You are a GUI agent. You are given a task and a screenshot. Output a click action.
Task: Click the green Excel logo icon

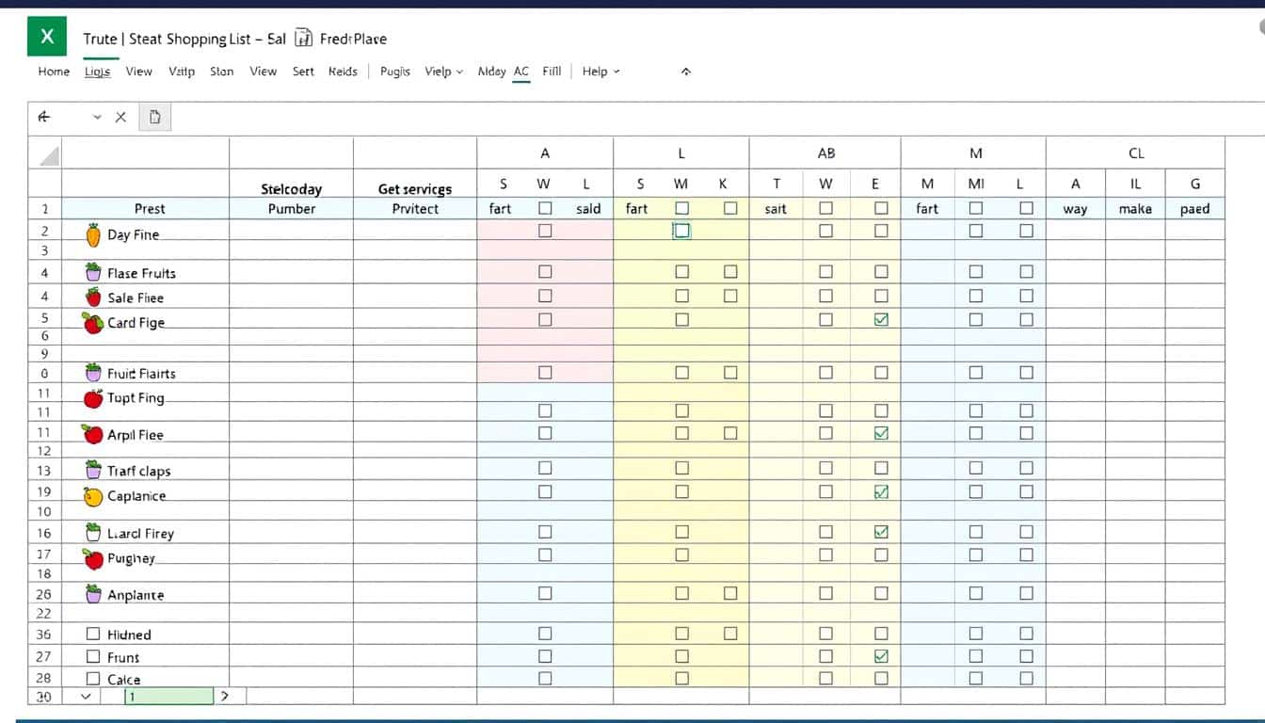[x=47, y=38]
